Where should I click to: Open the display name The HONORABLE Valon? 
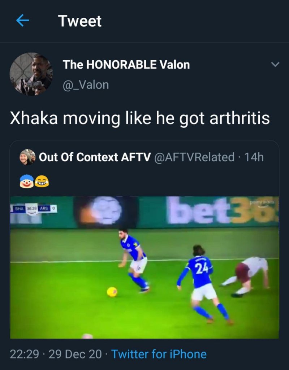point(126,65)
